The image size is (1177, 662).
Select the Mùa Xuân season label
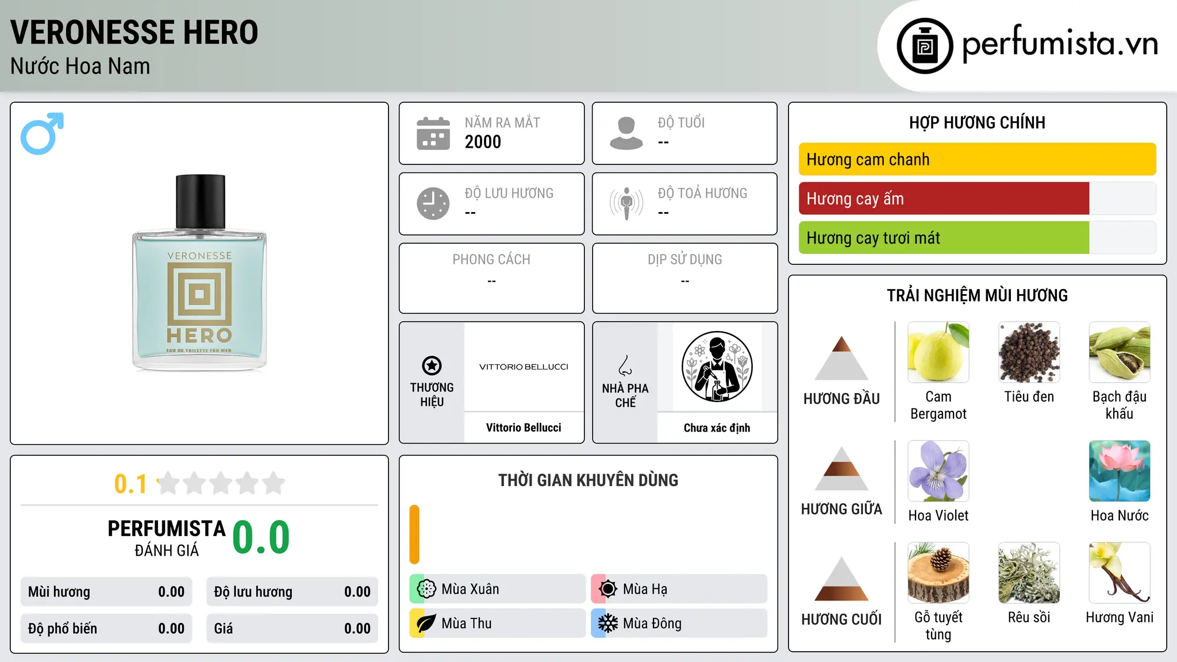click(x=470, y=589)
